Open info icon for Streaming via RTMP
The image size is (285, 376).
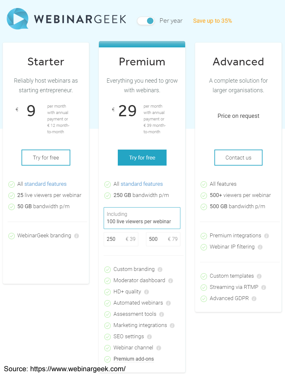(x=263, y=288)
